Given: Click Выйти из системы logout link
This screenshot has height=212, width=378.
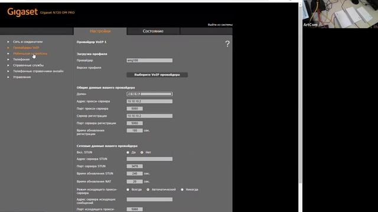Looking at the screenshot, I should tap(220, 25).
